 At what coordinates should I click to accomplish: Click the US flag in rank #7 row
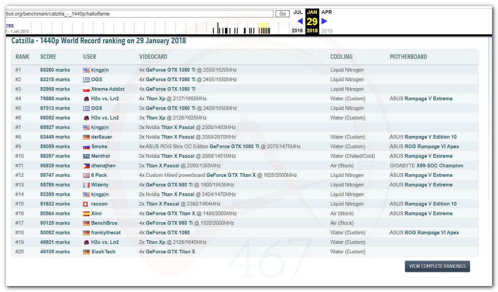86,128
